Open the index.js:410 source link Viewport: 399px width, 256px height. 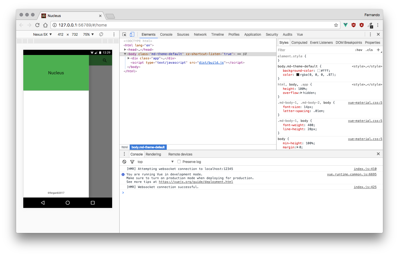click(365, 169)
